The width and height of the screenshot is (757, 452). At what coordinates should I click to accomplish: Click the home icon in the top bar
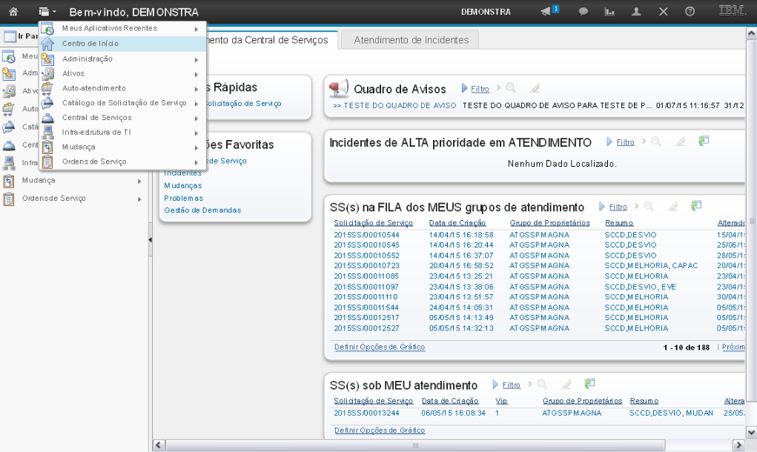13,12
